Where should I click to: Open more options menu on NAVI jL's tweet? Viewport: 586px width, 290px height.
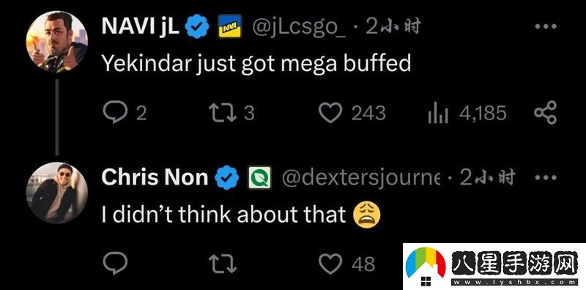coord(546,26)
